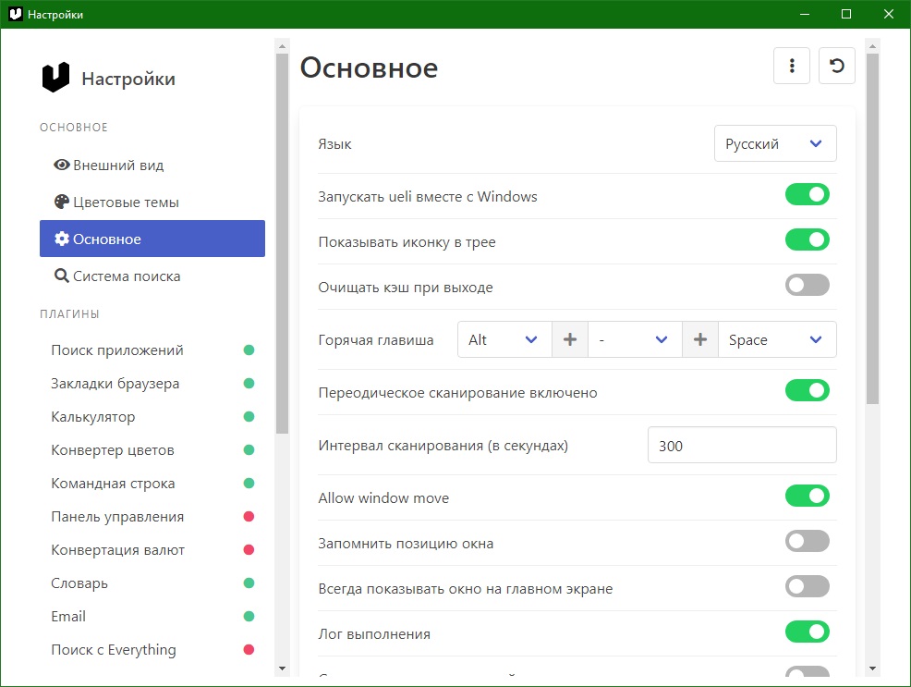911x687 pixels.
Task: Click the three-dot options menu icon
Action: click(792, 66)
